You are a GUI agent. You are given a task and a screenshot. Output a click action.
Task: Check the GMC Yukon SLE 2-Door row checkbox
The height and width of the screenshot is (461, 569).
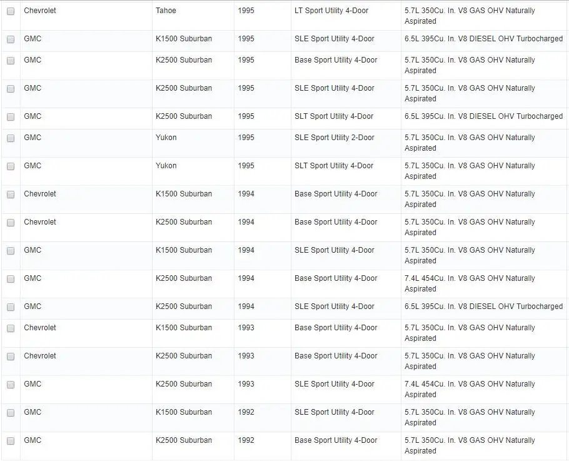(x=11, y=138)
